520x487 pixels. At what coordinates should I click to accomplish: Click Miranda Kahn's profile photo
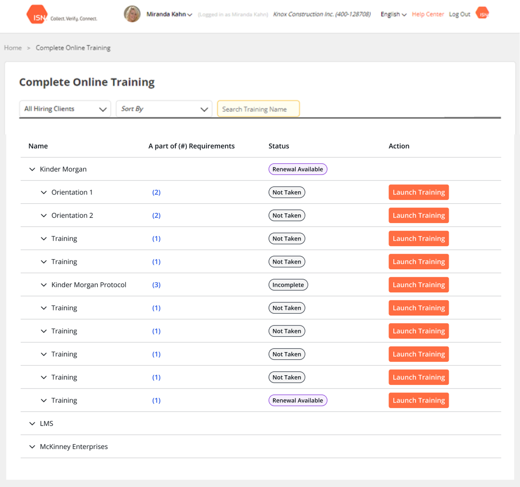click(x=132, y=14)
